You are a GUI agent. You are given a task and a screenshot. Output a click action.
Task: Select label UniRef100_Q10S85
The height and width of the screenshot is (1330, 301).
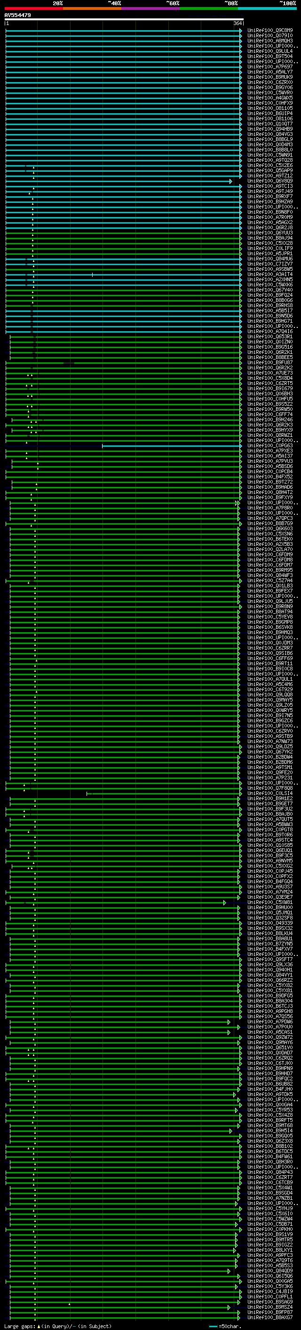(270, 845)
